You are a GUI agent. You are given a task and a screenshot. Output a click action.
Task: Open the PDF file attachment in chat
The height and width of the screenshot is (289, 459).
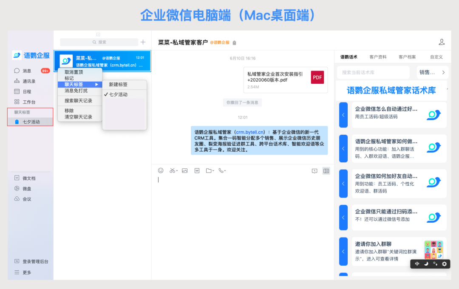[x=285, y=80]
